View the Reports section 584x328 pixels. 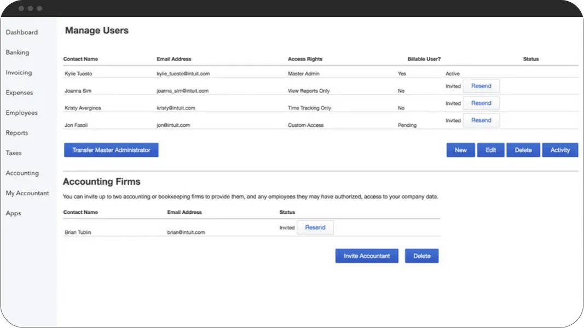[17, 133]
